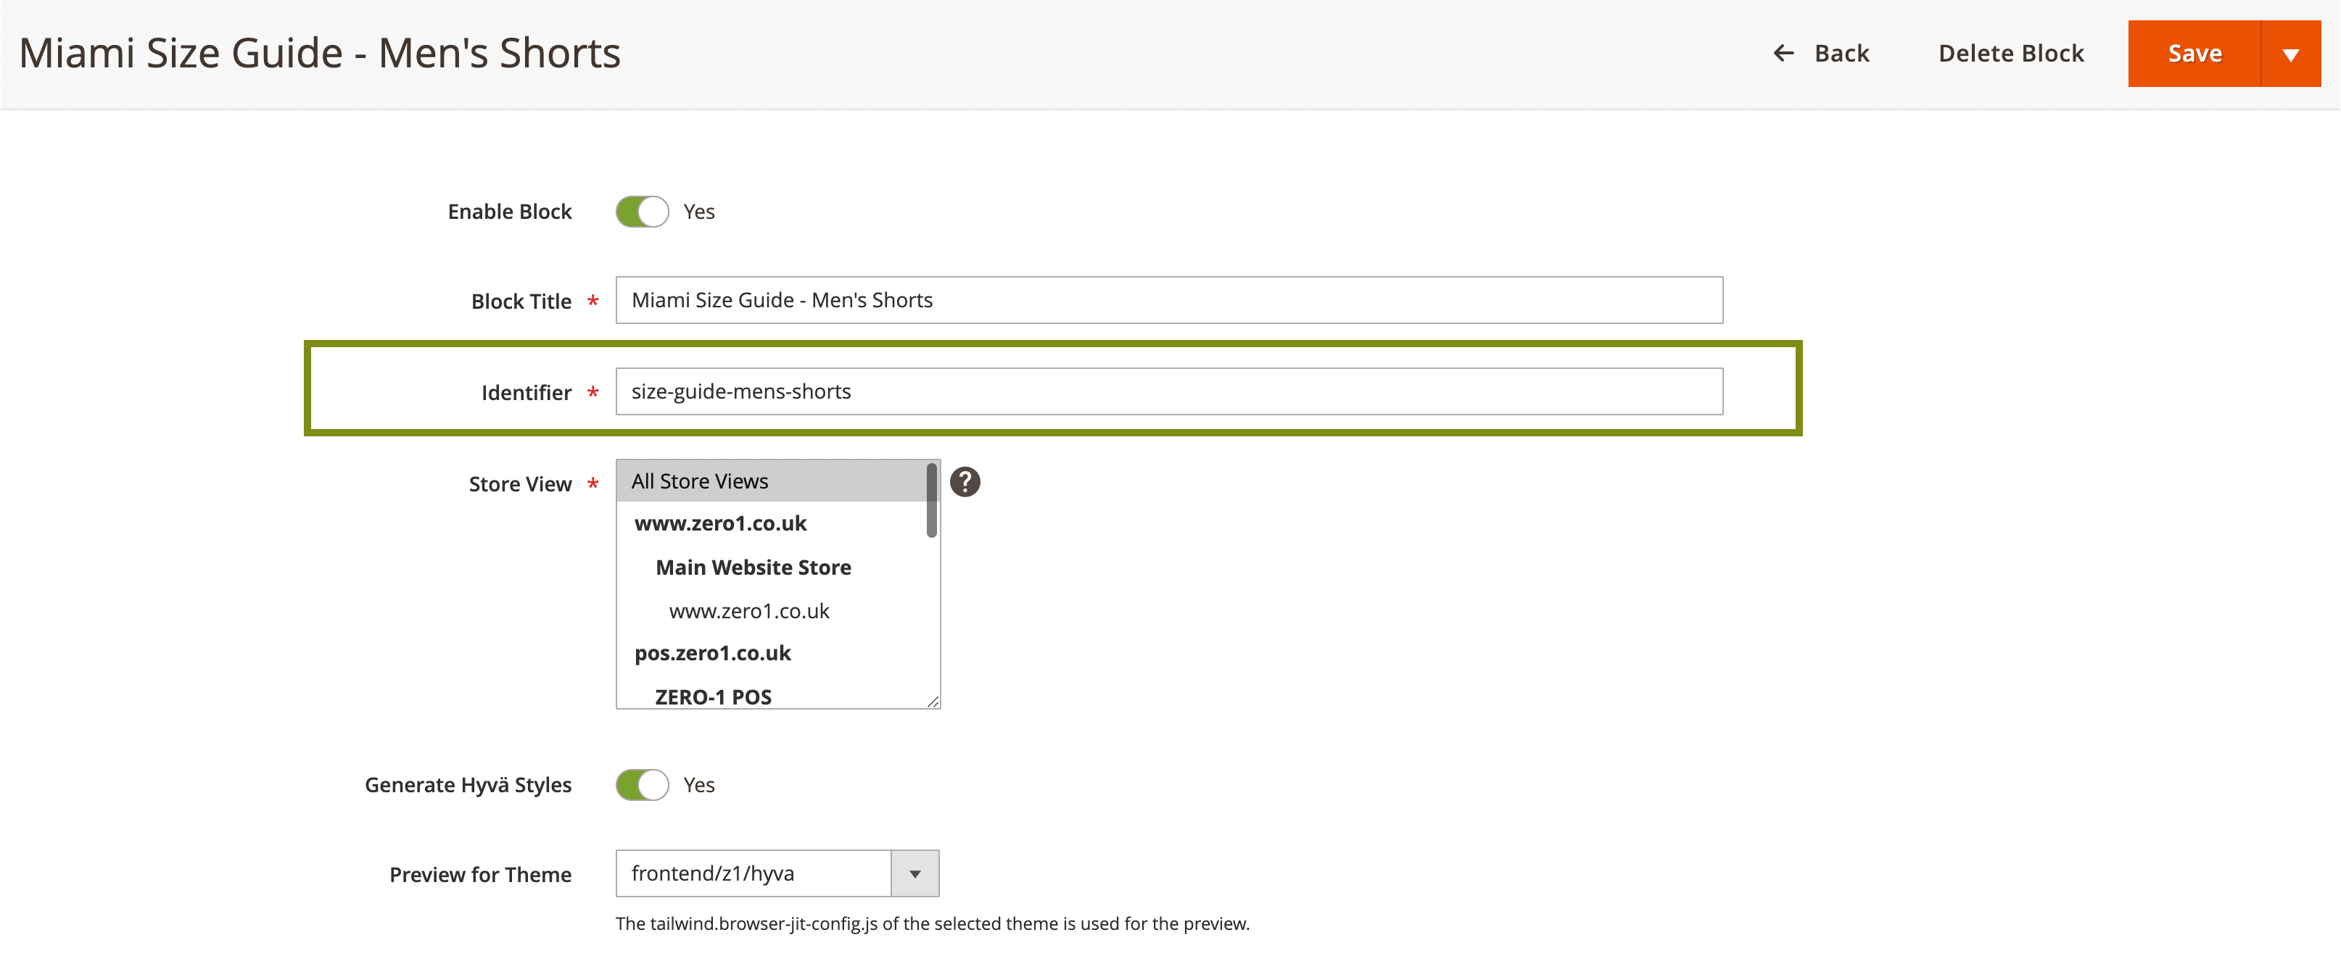Select All Store Views in the list
This screenshot has height=964, width=2341.
(700, 481)
